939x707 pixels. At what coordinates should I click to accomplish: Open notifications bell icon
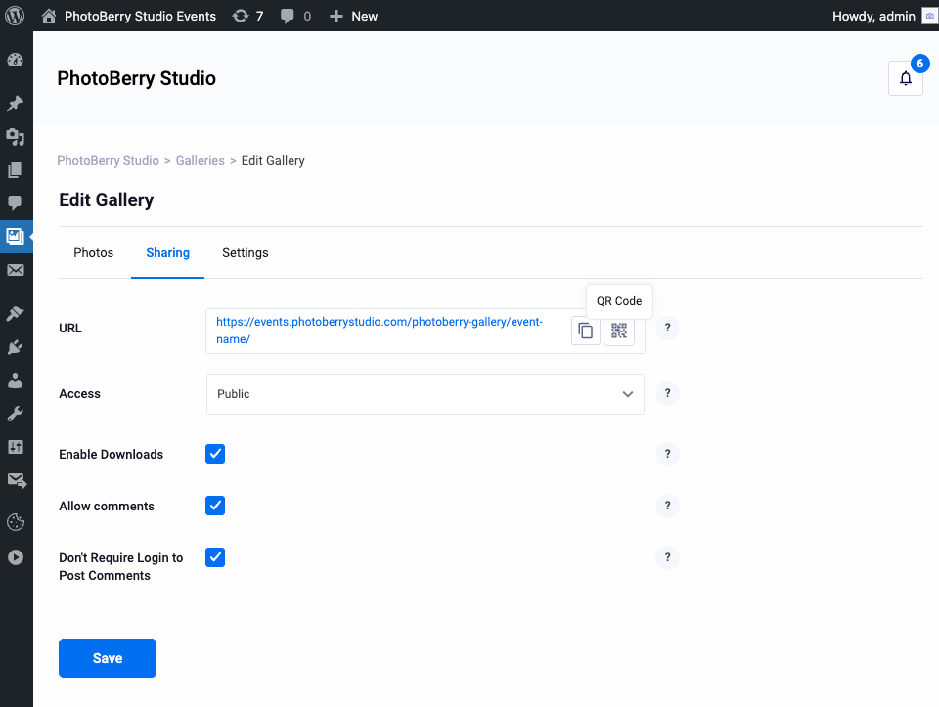(x=905, y=79)
